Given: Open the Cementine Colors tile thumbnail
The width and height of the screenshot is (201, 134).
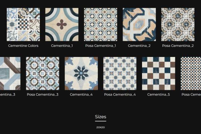Looking at the screenshot, I should tap(23, 24).
